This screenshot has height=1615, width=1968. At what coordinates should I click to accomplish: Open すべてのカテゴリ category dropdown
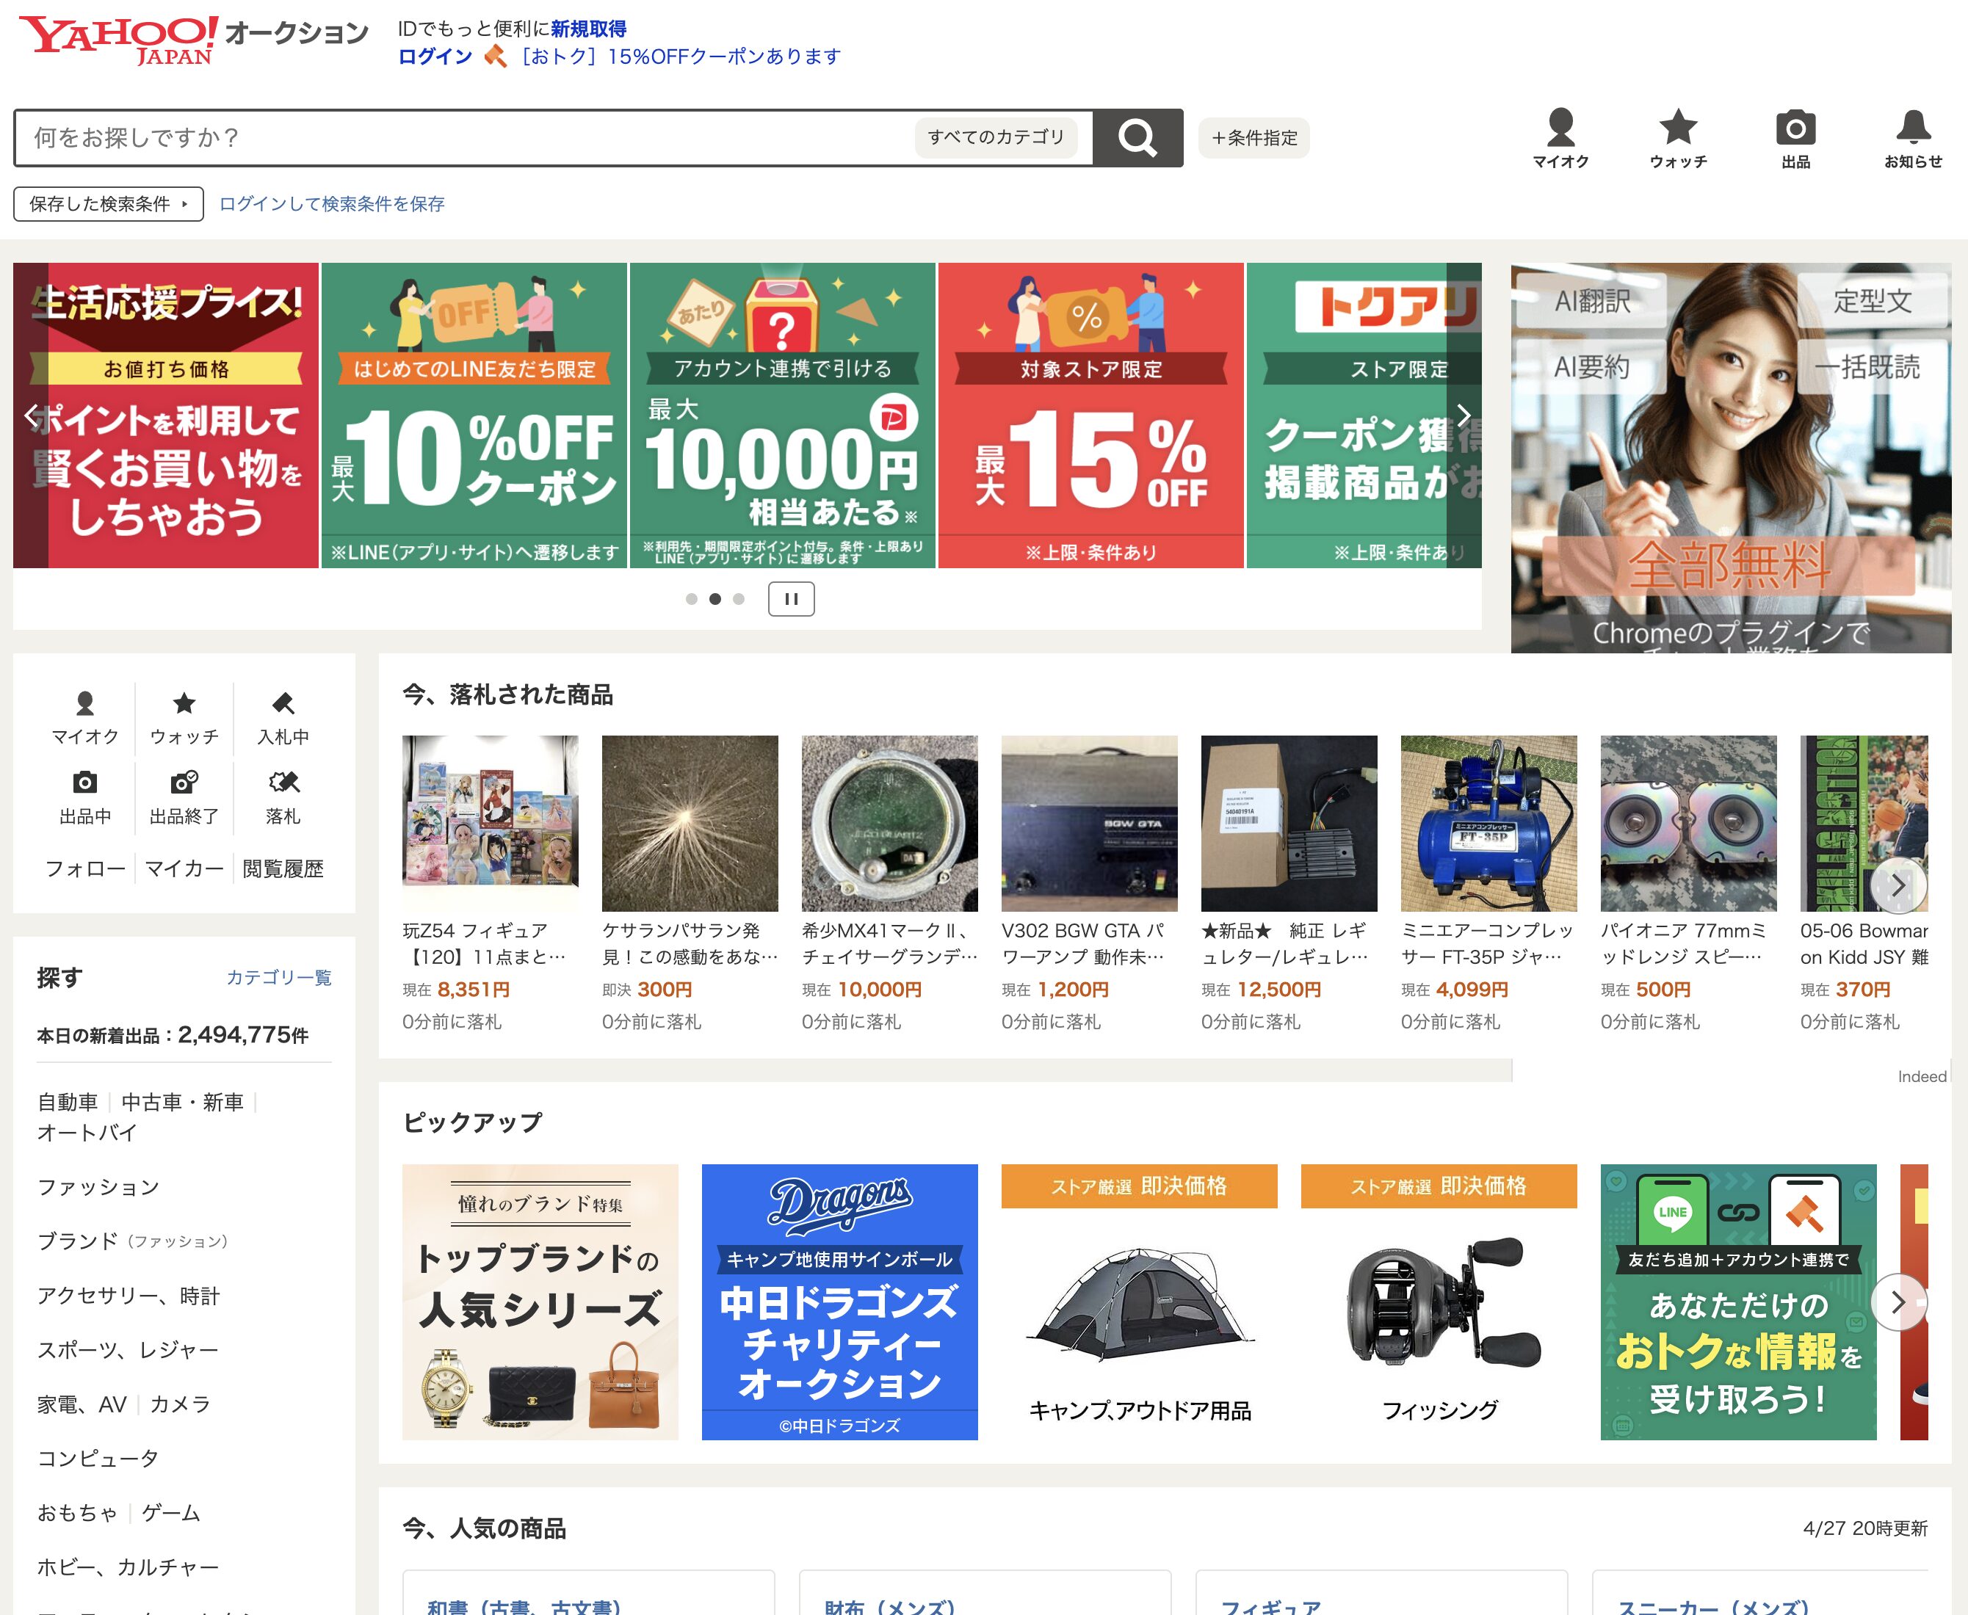tap(996, 137)
